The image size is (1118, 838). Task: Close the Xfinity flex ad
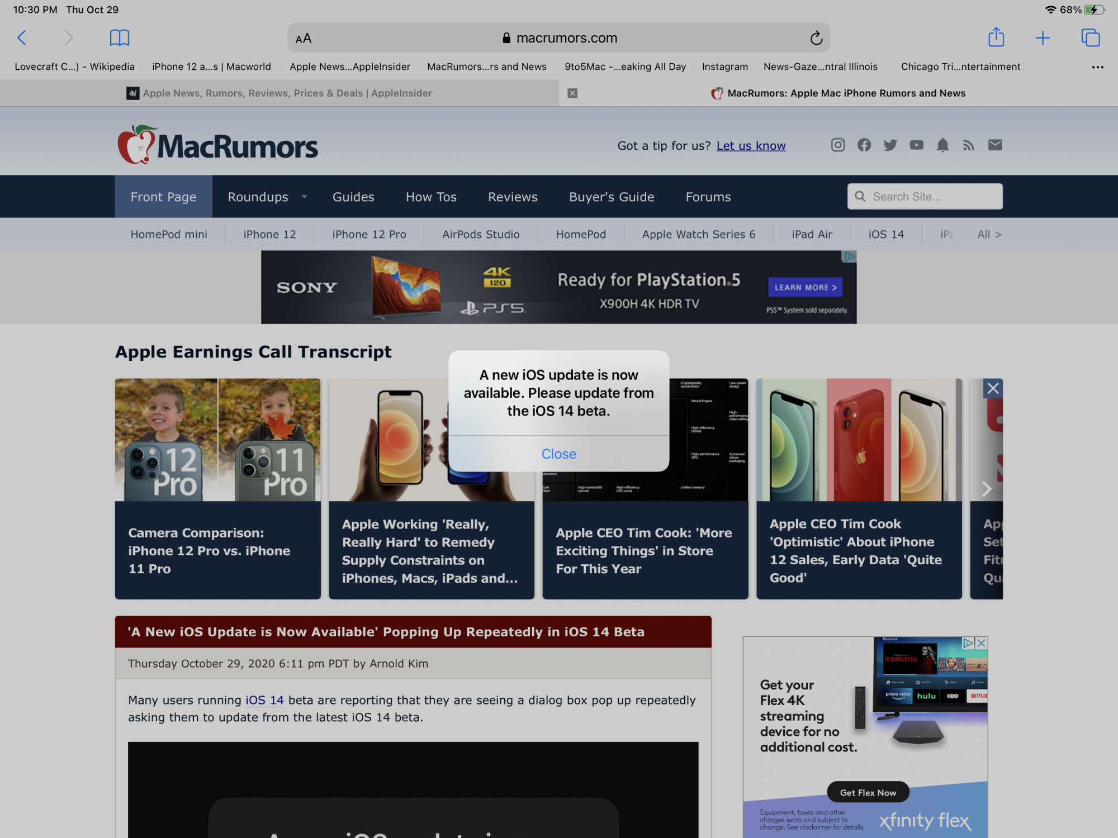coord(981,644)
